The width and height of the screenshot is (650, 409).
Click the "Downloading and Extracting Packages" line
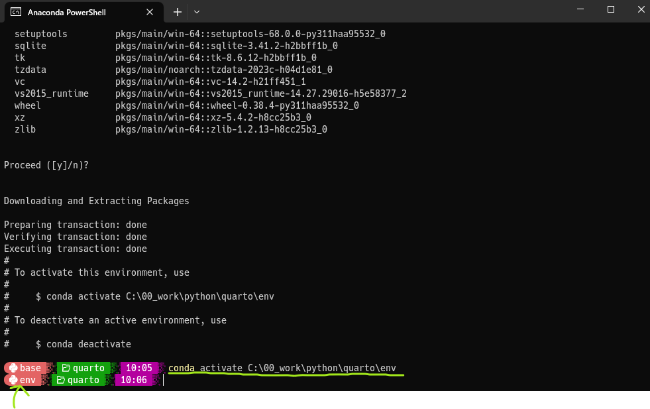(96, 201)
